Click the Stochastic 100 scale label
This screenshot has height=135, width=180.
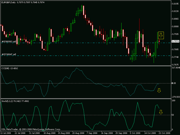click(174, 100)
